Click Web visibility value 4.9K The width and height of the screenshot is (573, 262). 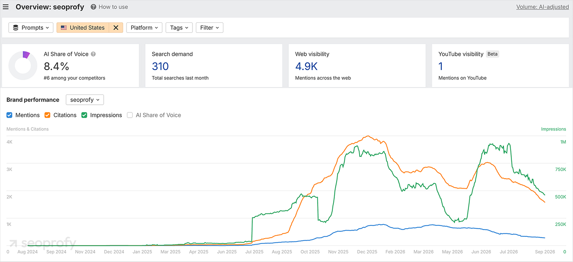click(x=307, y=66)
